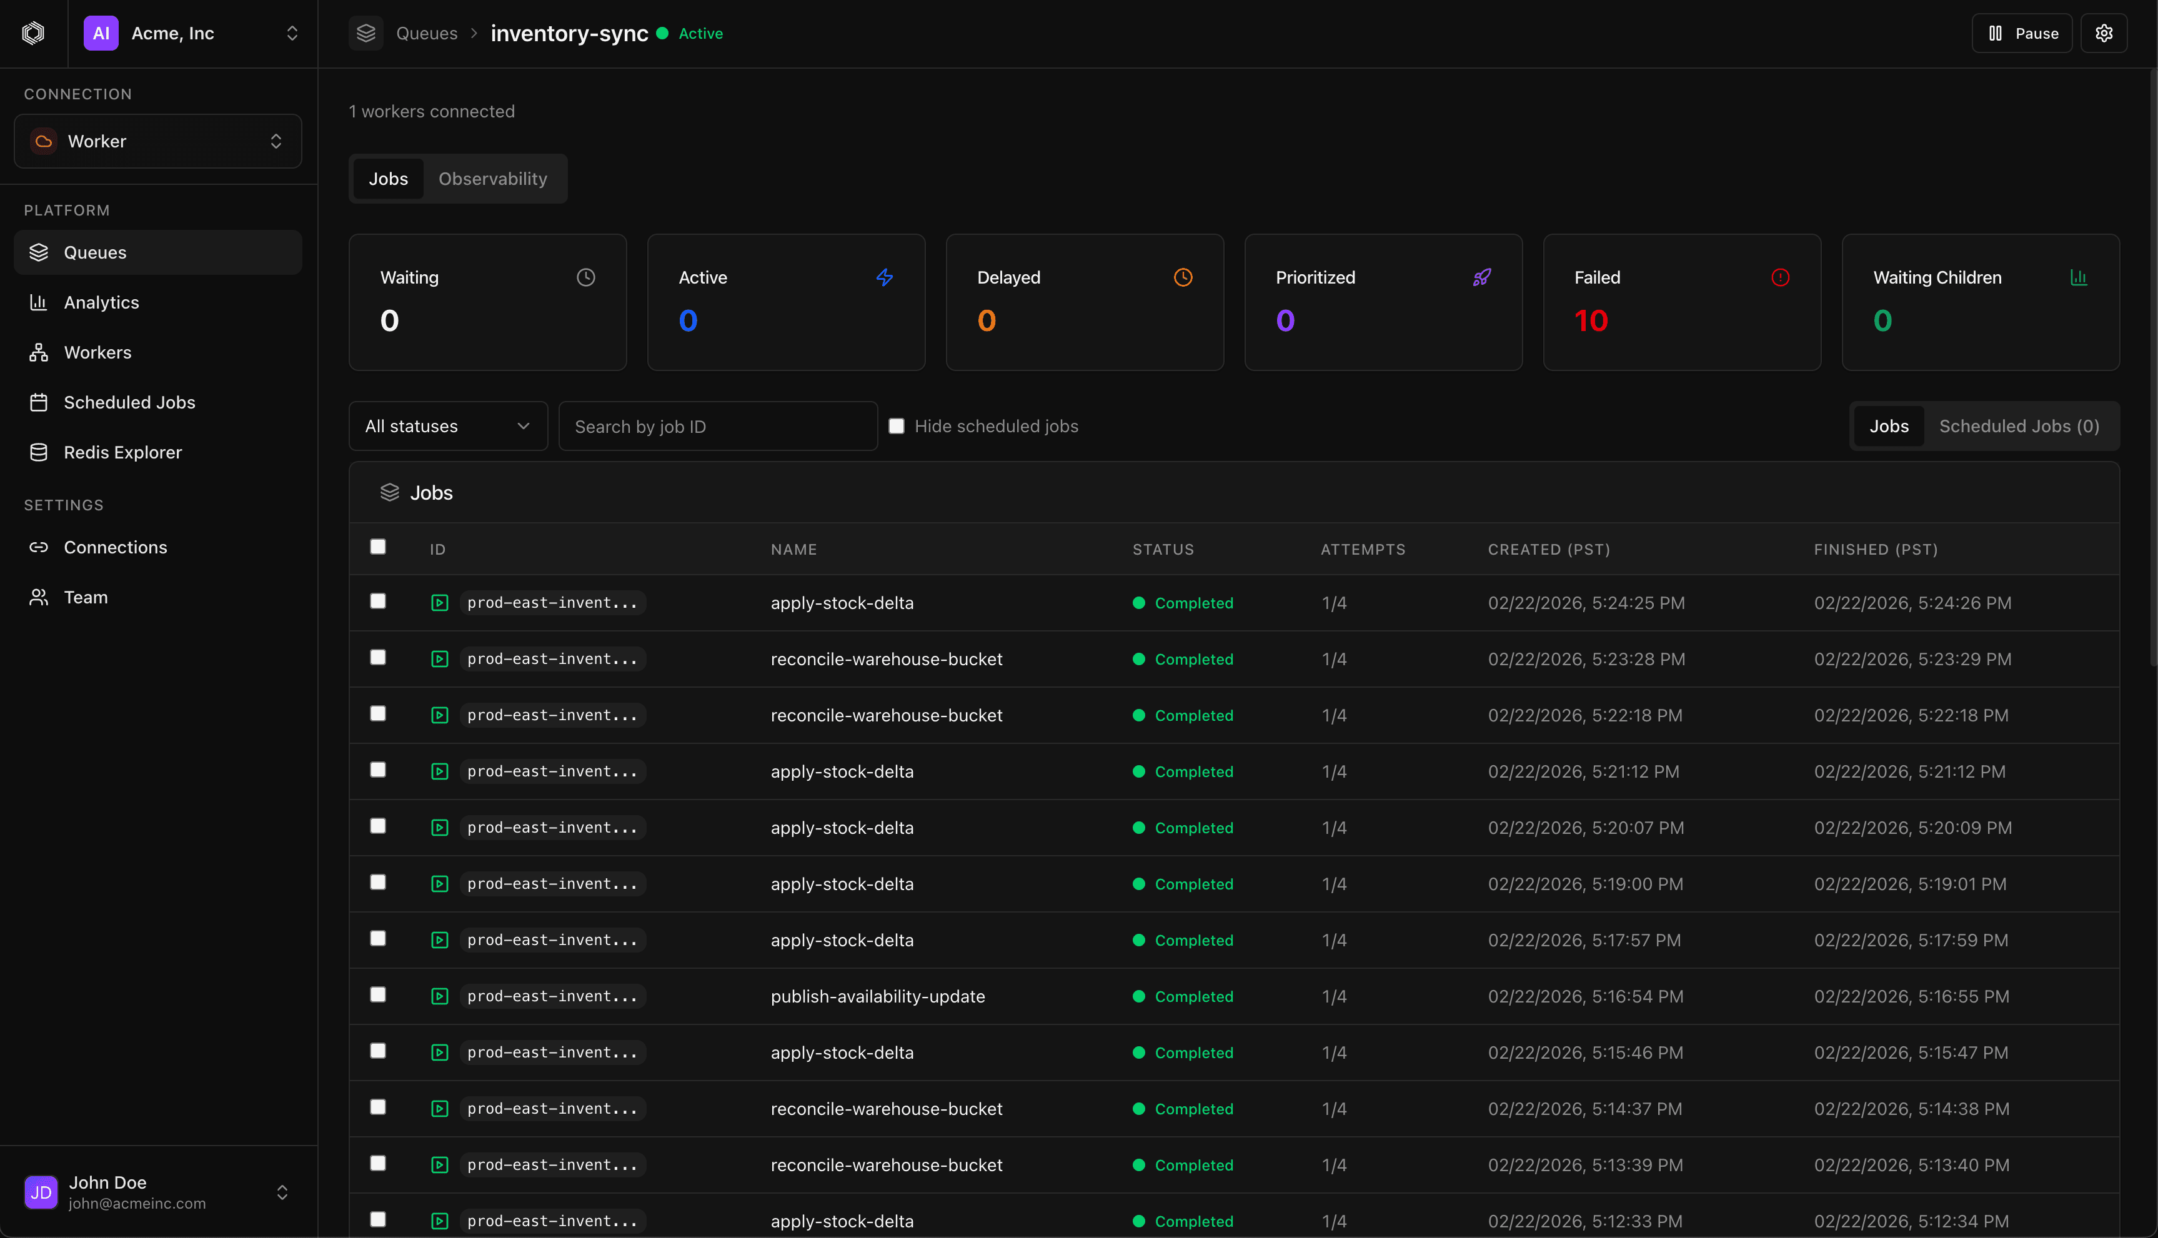Viewport: 2158px width, 1238px height.
Task: Switch to the Observability tab
Action: click(493, 179)
